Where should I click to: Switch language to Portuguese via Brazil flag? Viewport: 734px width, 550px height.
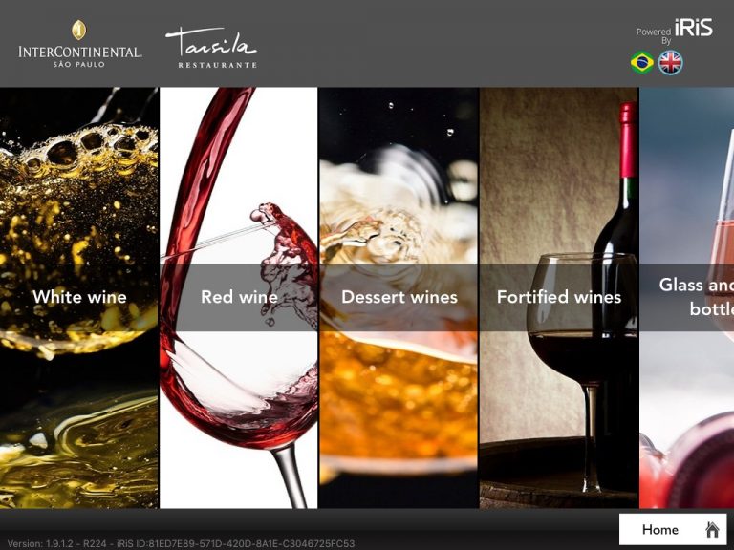point(642,63)
